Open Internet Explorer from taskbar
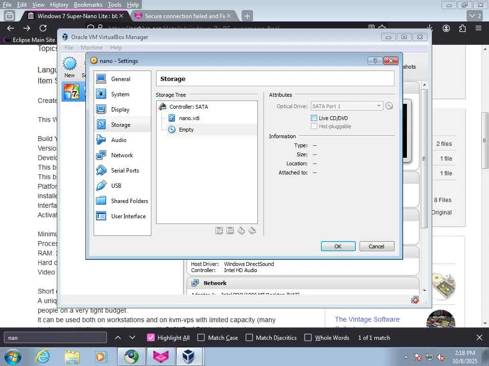The height and width of the screenshot is (366, 489). click(x=43, y=356)
